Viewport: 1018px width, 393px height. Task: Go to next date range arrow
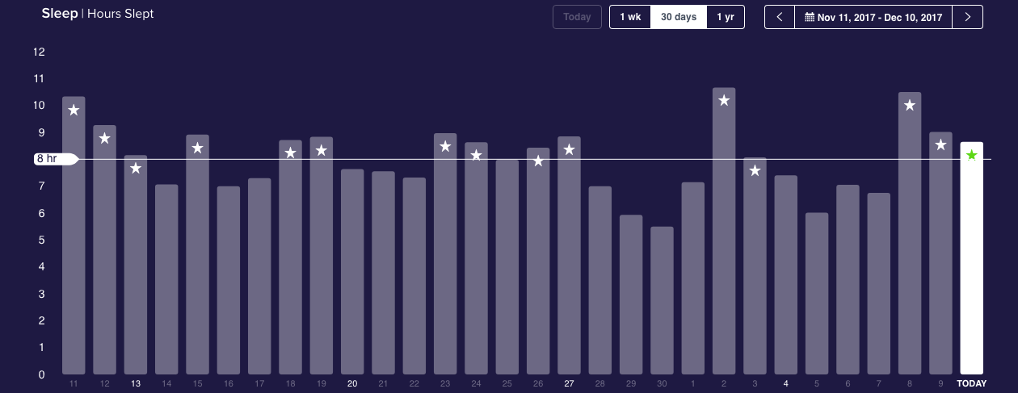[967, 17]
